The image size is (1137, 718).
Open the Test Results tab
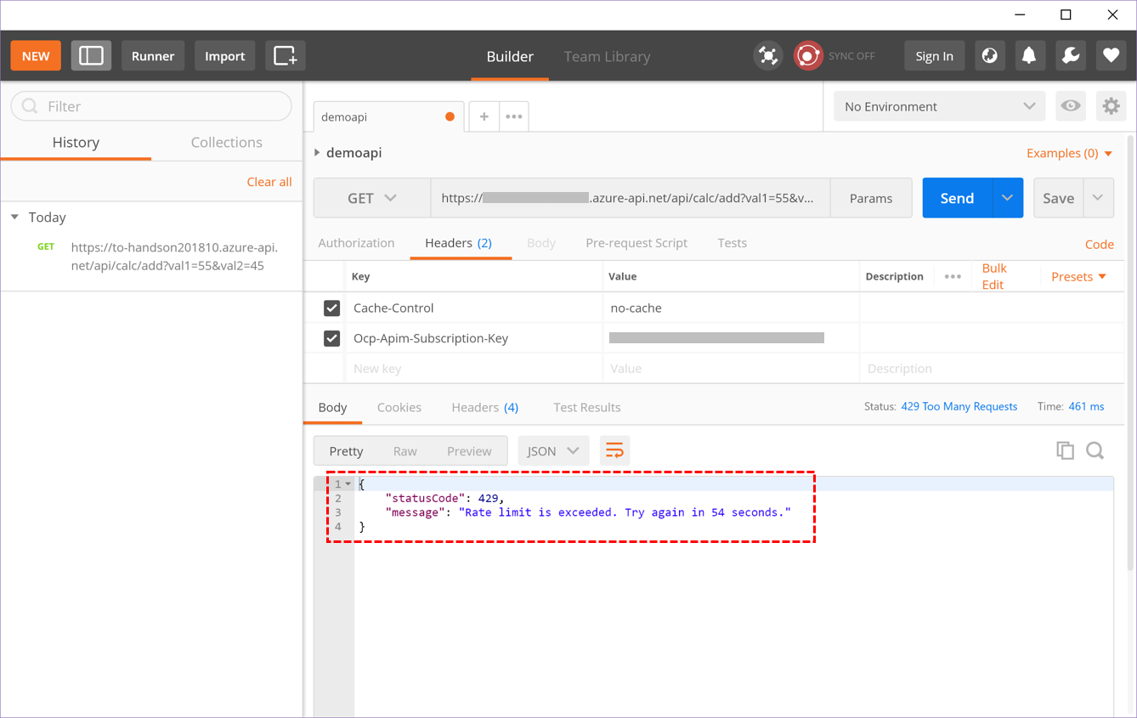pos(586,407)
